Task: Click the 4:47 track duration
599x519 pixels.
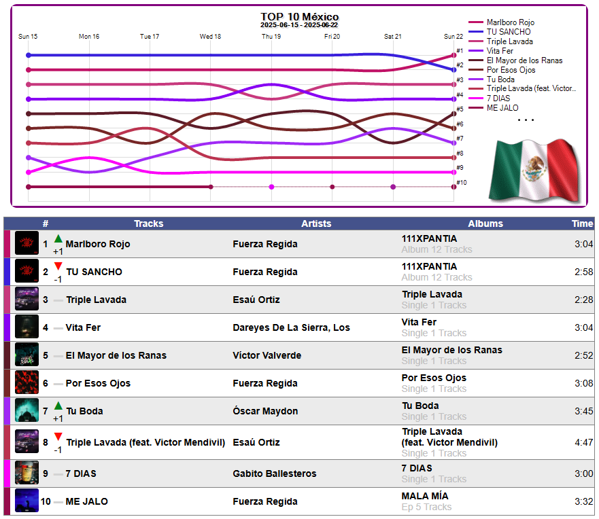Action: [584, 442]
